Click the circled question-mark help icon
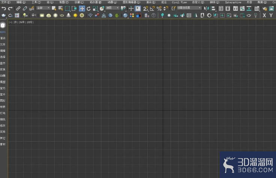 (x=153, y=15)
